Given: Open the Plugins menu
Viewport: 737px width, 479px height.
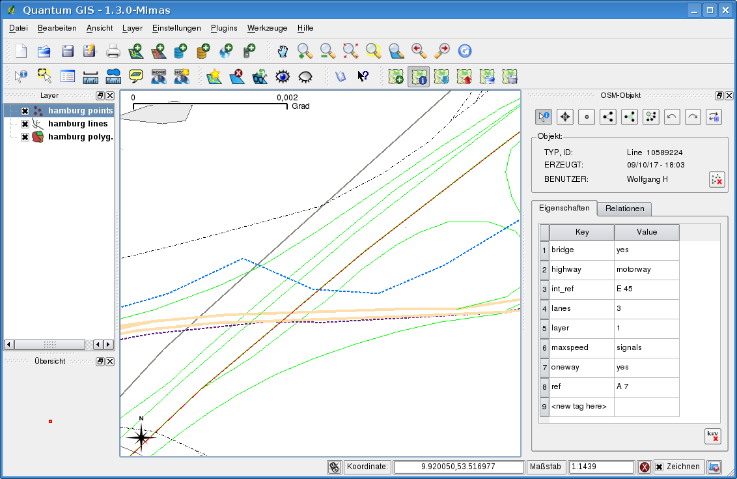Looking at the screenshot, I should click(224, 28).
